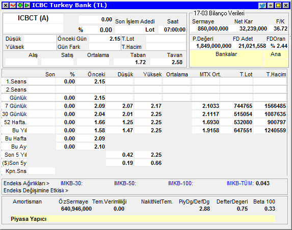The width and height of the screenshot is (292, 230).
Task: Click the Bu Hafta row label
Action: (16, 138)
